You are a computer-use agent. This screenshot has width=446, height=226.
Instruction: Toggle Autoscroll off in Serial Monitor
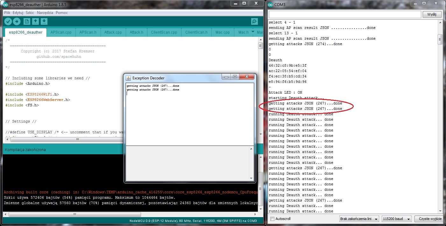coord(272,219)
